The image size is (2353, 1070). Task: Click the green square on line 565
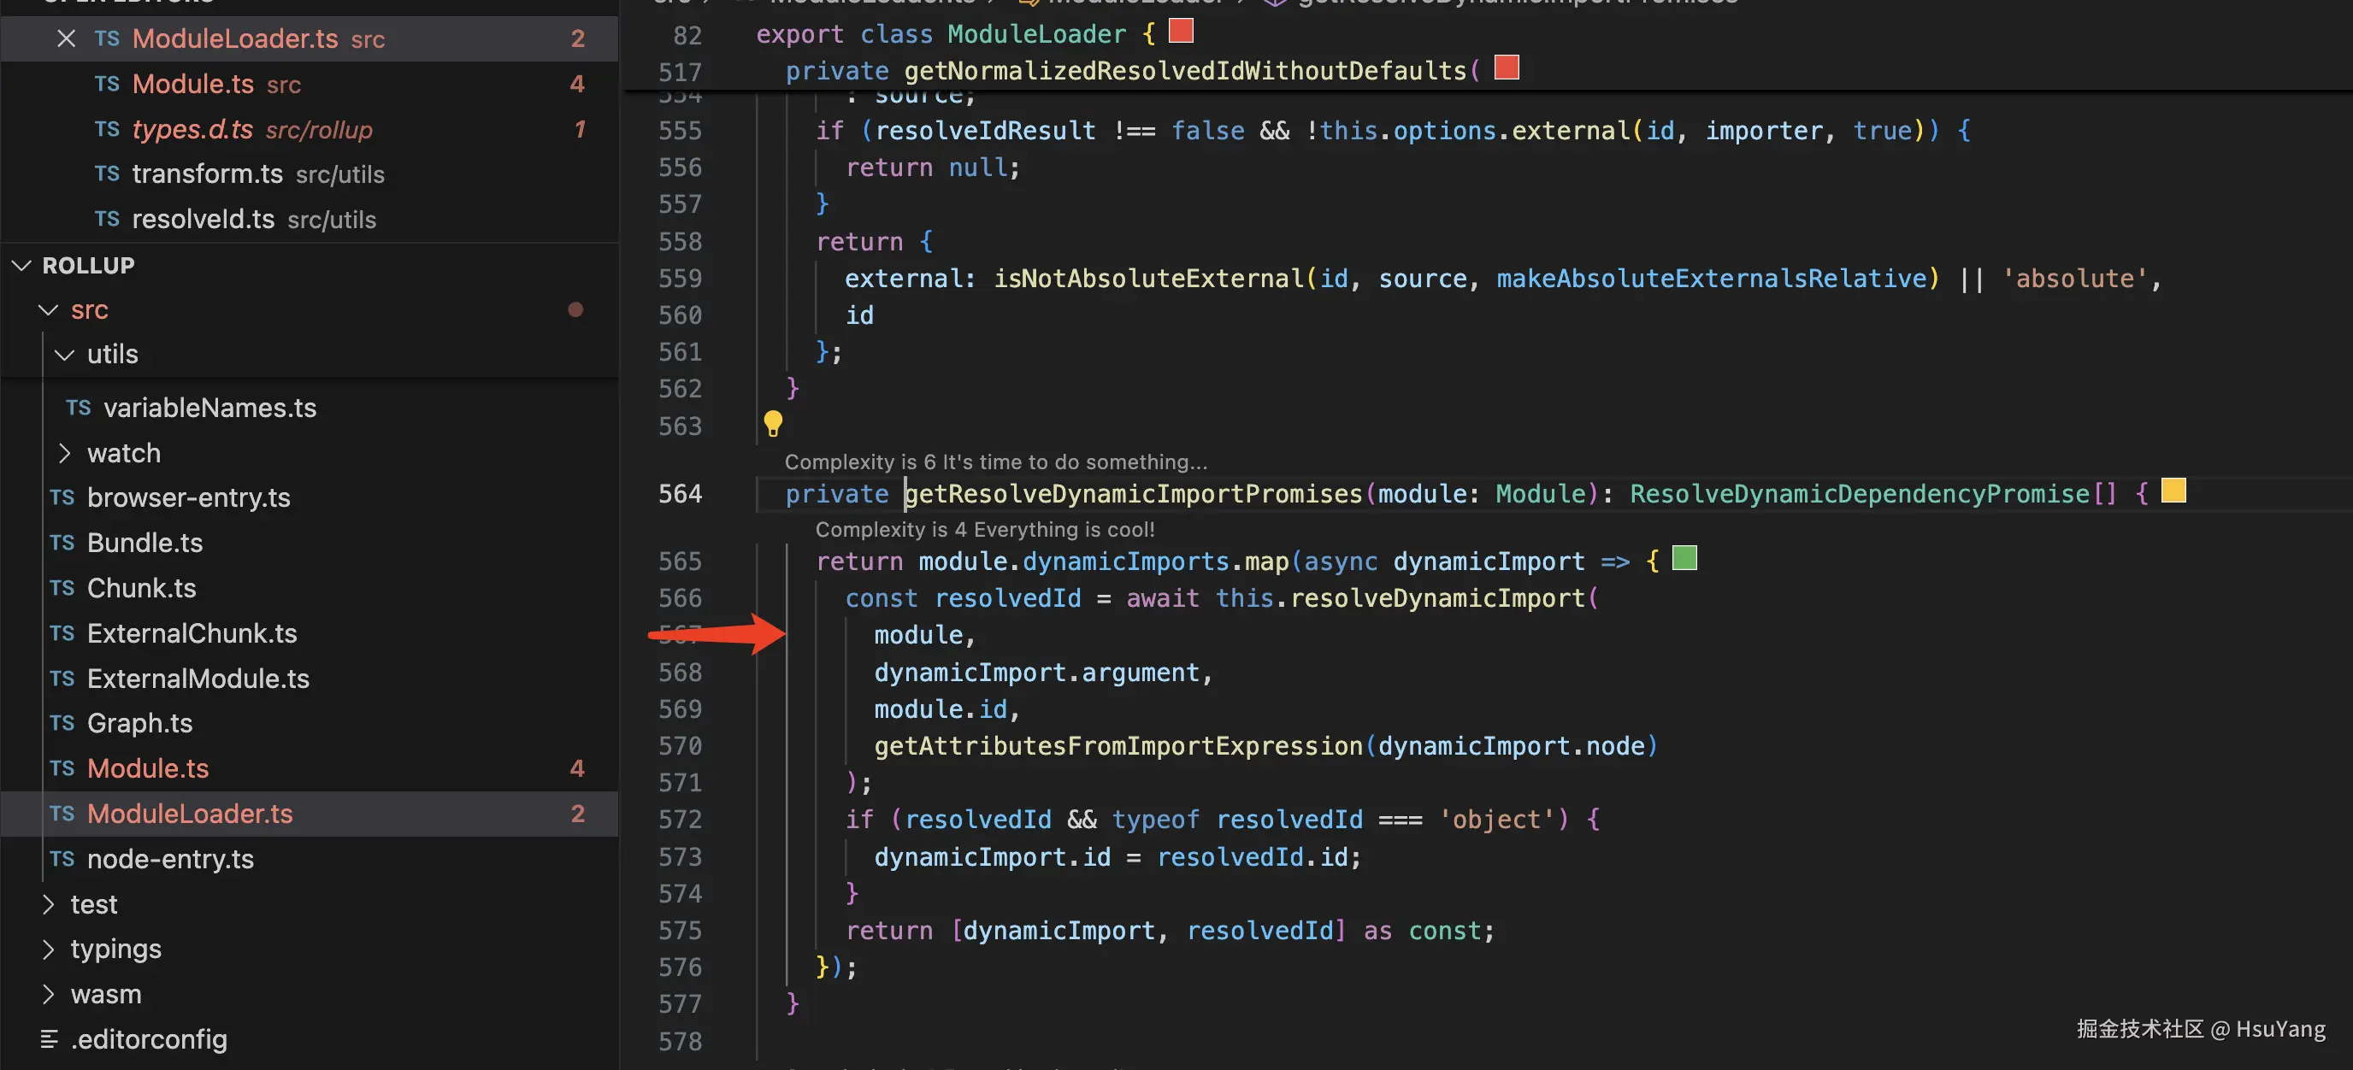1684,558
